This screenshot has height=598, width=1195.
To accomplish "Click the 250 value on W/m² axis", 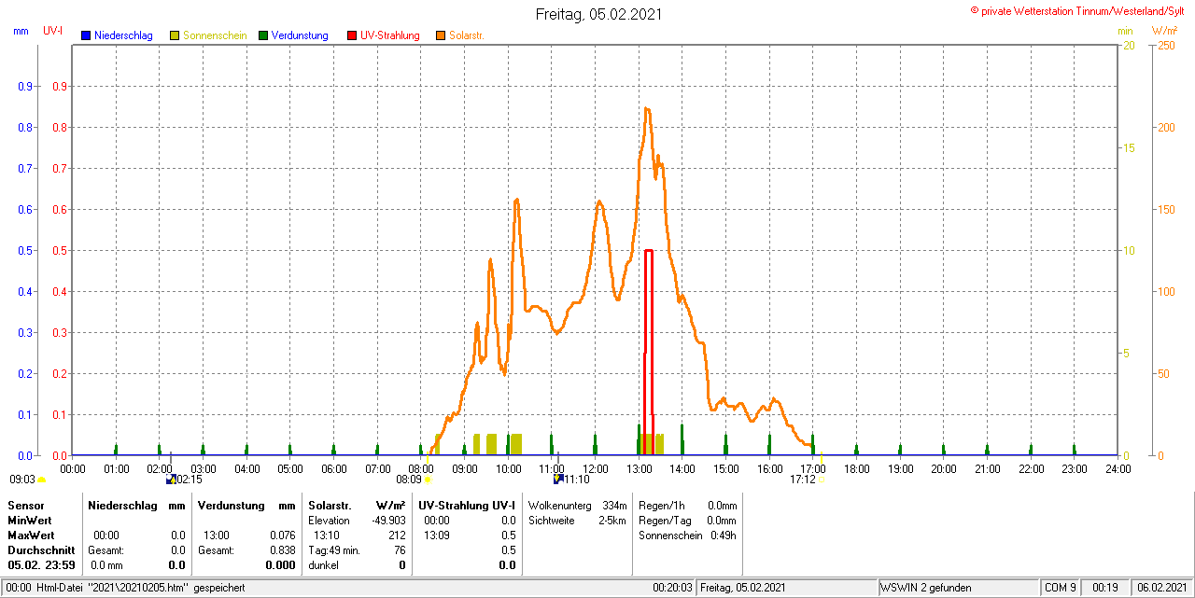I will (1165, 45).
